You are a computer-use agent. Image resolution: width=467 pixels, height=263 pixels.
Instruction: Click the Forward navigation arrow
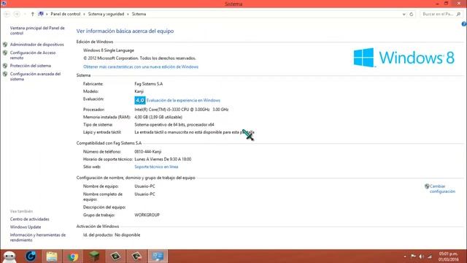17,14
